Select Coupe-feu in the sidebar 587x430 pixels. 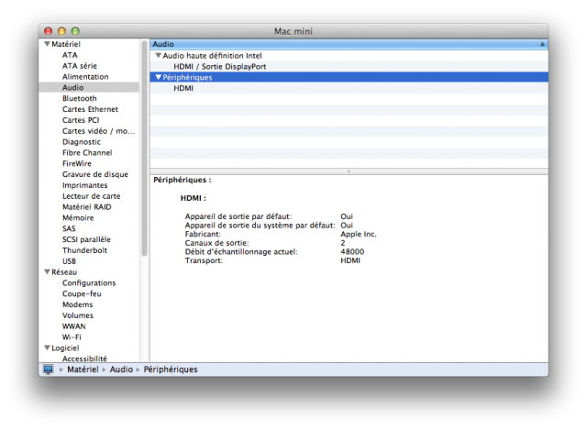(82, 293)
